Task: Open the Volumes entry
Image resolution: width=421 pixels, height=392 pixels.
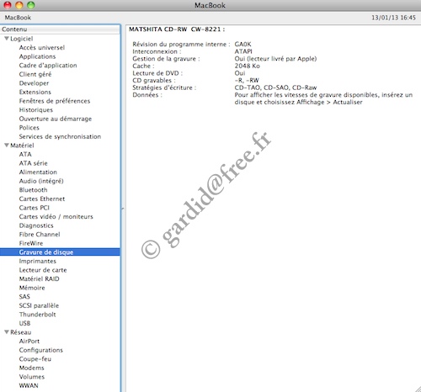Action: point(32,377)
